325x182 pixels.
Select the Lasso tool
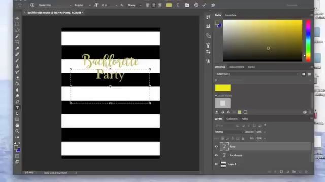tap(17, 30)
